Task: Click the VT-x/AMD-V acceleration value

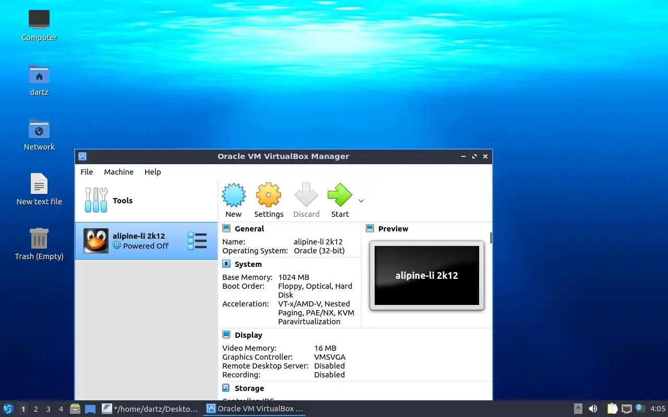Action: (x=316, y=313)
